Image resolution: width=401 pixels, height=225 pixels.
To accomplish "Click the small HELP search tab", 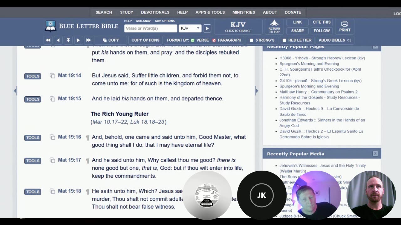I will (x=128, y=21).
